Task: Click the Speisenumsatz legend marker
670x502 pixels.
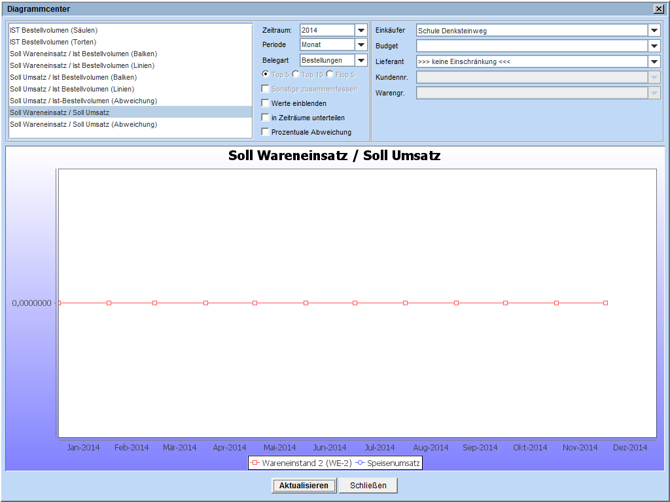Action: (360, 463)
